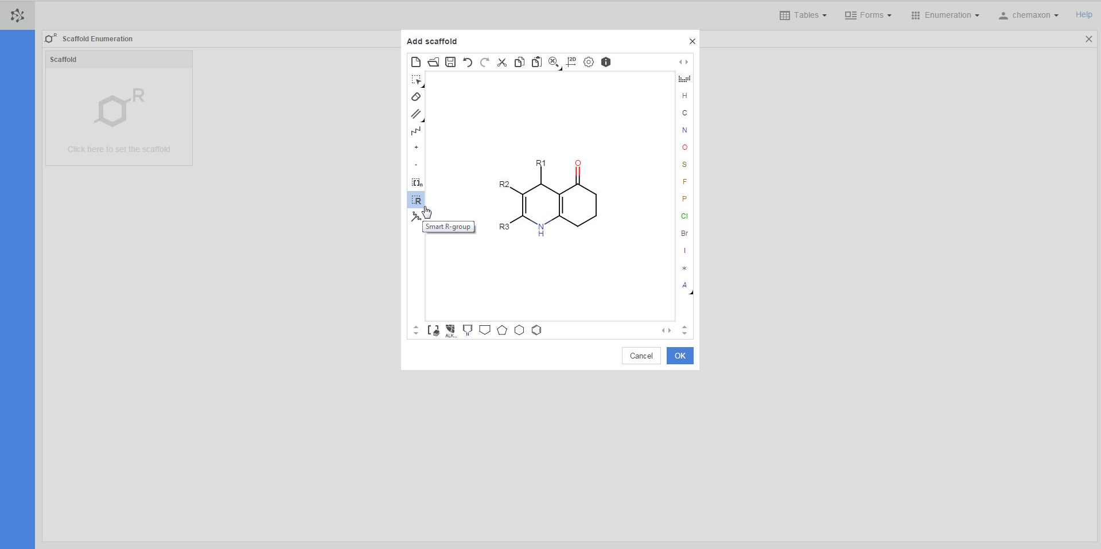Screen dimensions: 1101x549
Task: Select the Smart R-group tool
Action: 416,200
